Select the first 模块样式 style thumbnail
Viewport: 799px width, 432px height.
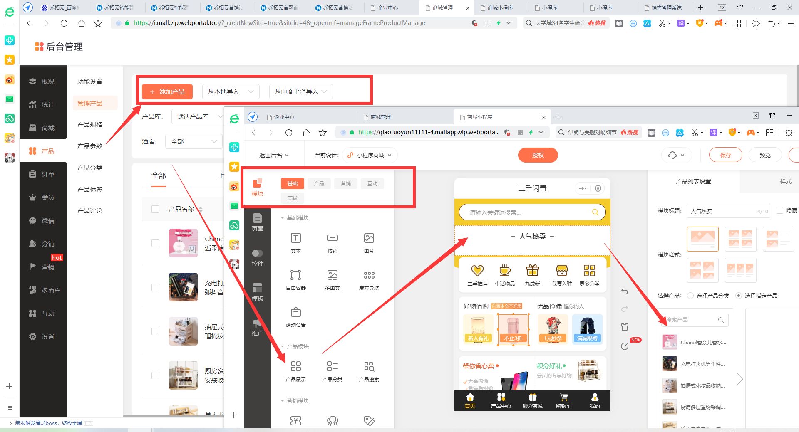tap(703, 239)
